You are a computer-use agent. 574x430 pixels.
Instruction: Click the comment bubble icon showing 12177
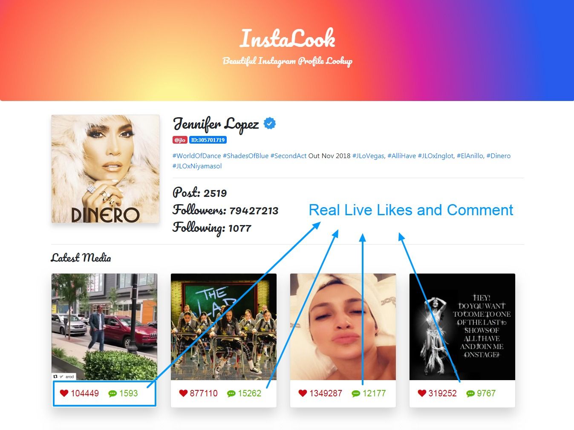coord(356,393)
